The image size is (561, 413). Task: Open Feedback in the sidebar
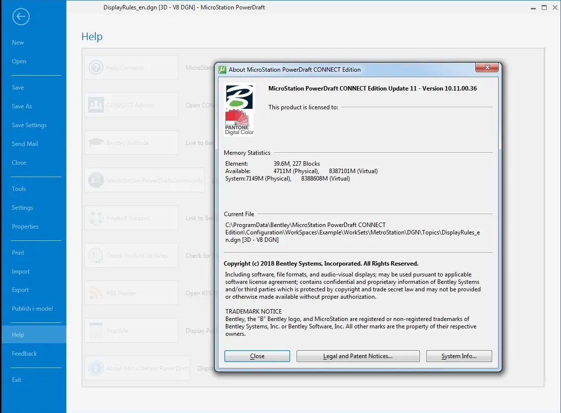point(24,353)
